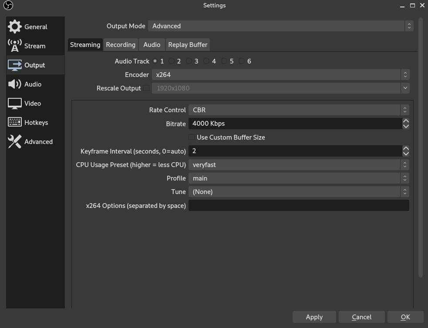Increase Keyframe Interval with up arrow
Viewport: 428px width, 328px height.
406,148
